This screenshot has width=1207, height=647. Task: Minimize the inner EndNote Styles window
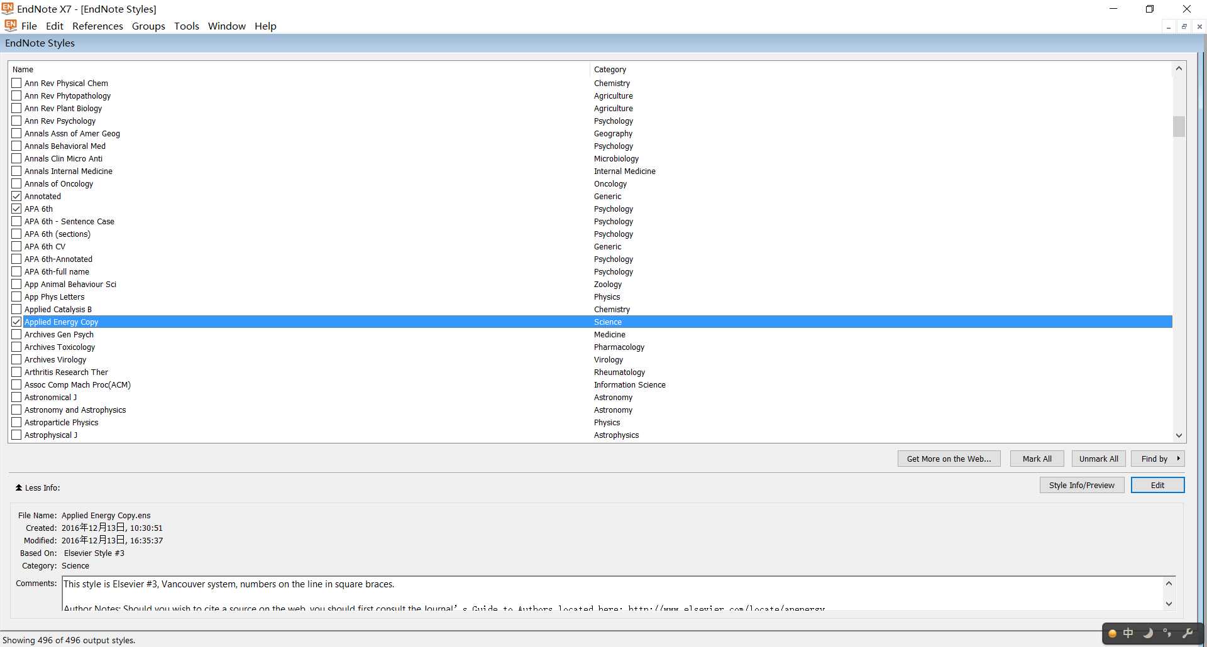(x=1169, y=26)
